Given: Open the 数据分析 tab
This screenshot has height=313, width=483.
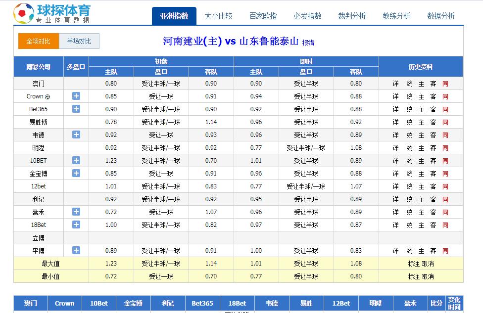Looking at the screenshot, I should [441, 16].
